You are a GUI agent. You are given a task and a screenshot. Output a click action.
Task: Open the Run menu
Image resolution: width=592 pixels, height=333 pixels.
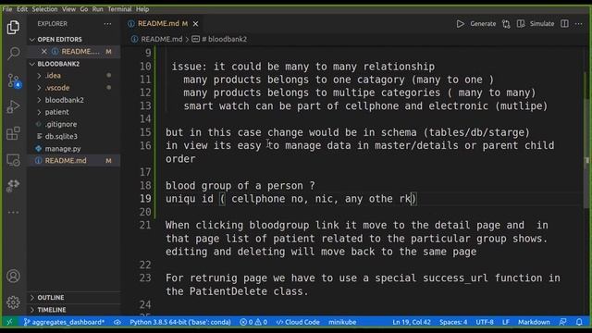point(97,9)
